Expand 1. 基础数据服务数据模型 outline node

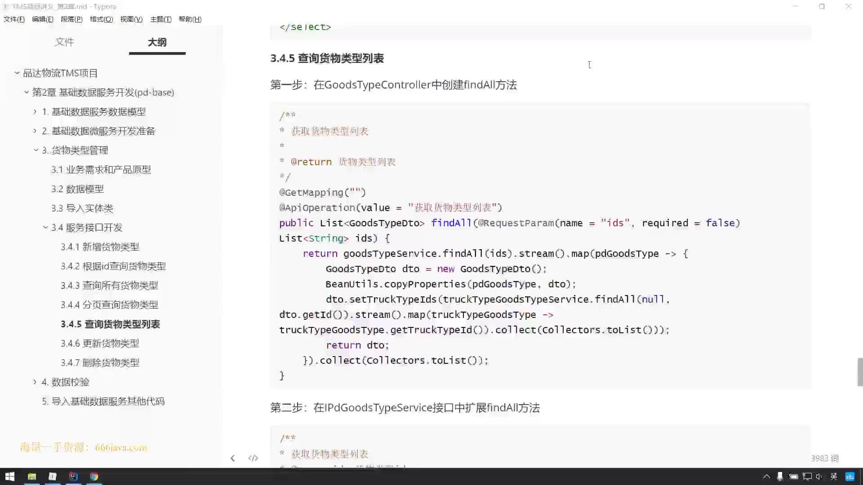(x=35, y=111)
